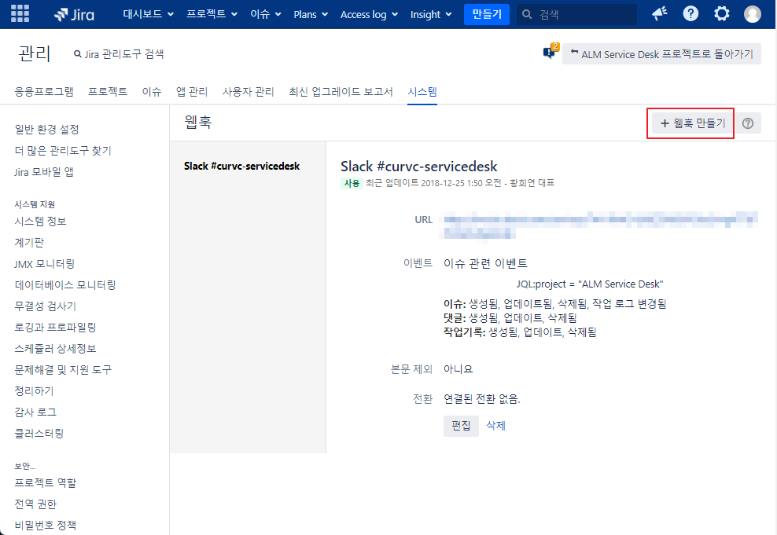The height and width of the screenshot is (535, 777).
Task: Open 일반 환경 설정 in sidebar
Action: tap(46, 129)
